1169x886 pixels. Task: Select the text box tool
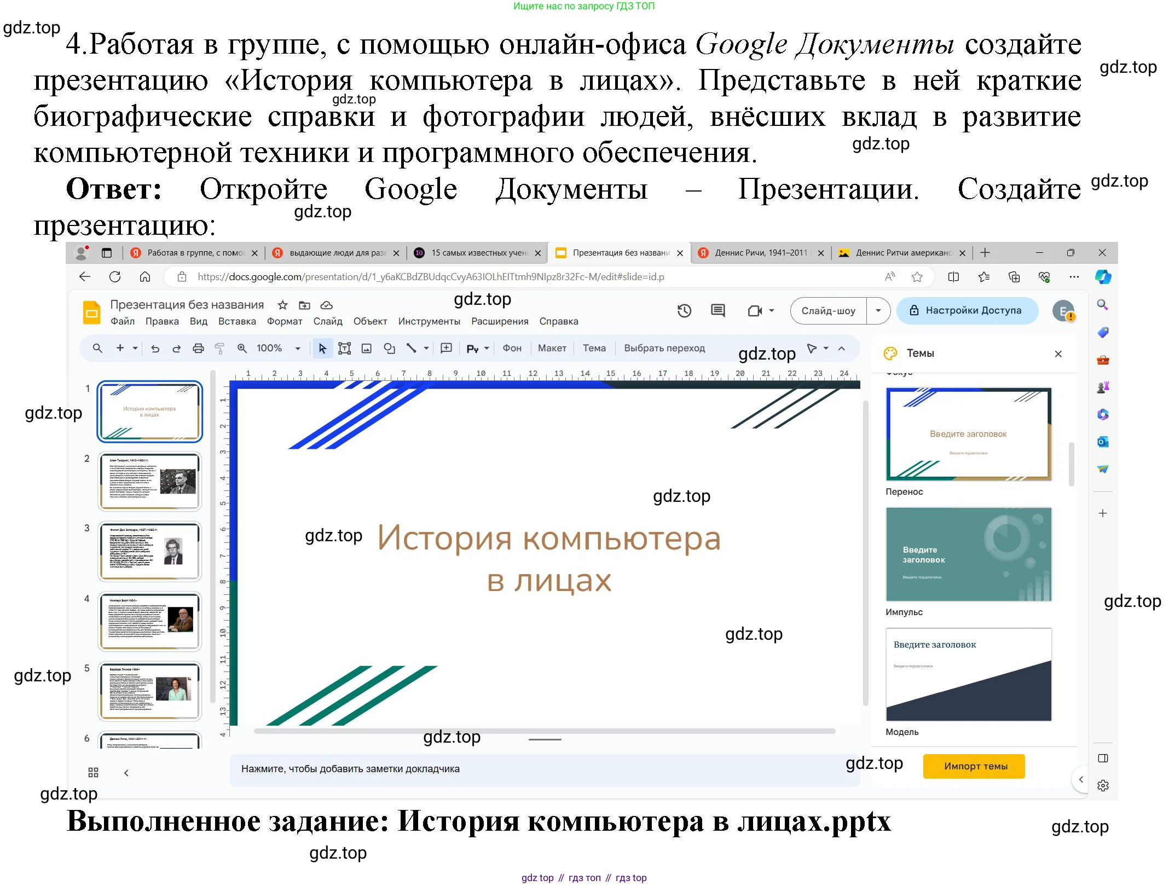click(344, 349)
